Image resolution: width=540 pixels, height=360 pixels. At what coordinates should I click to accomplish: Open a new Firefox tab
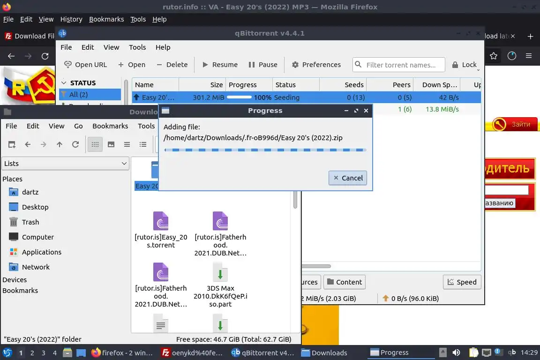[x=530, y=36]
